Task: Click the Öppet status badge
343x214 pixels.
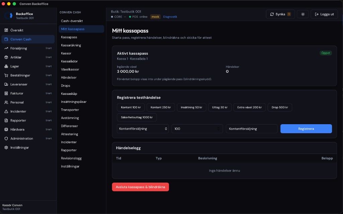Action: coord(326,53)
